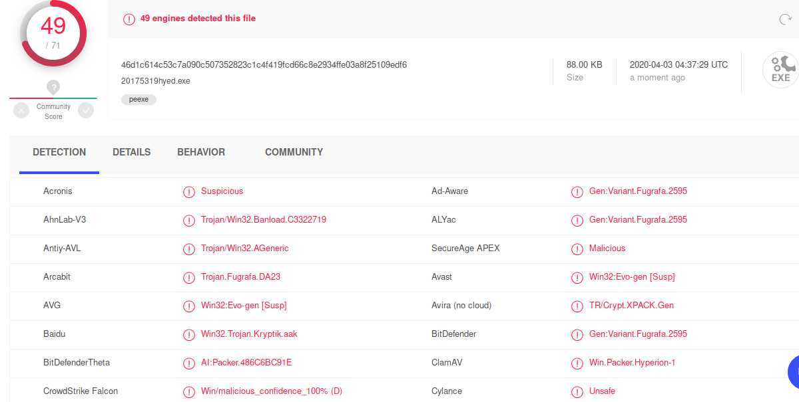Click Win/malicious_confidence_100% (D) result
Screen dimensions: 799x402
tap(272, 391)
